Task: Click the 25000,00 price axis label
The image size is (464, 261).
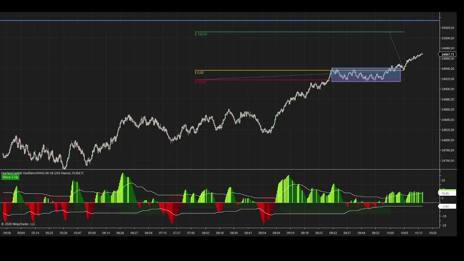Action: [x=448, y=38]
